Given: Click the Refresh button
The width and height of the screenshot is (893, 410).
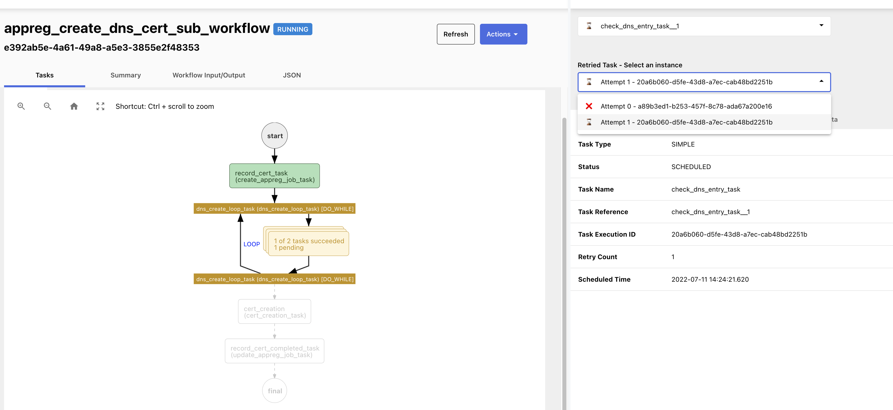Looking at the screenshot, I should coord(456,34).
